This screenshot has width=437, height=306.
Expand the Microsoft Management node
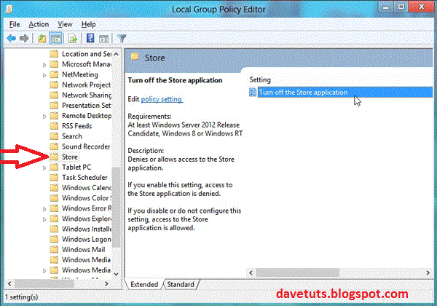[44, 65]
